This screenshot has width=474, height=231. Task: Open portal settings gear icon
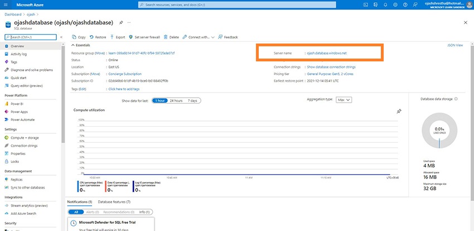coord(395,5)
